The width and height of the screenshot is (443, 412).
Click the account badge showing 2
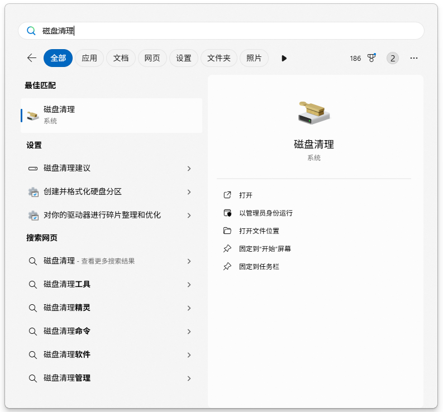(x=392, y=58)
